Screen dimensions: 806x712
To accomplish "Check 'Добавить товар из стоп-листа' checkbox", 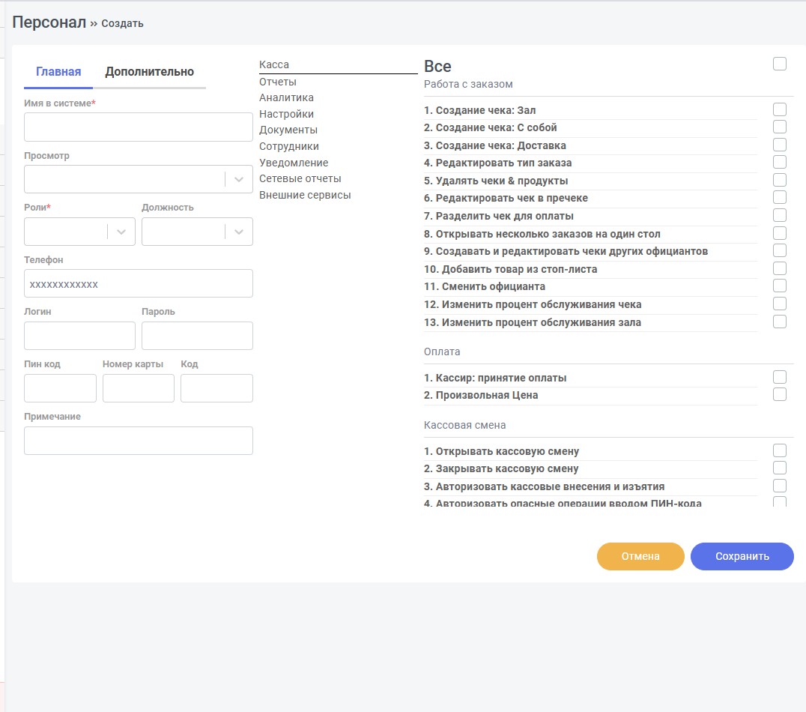I will tap(779, 268).
